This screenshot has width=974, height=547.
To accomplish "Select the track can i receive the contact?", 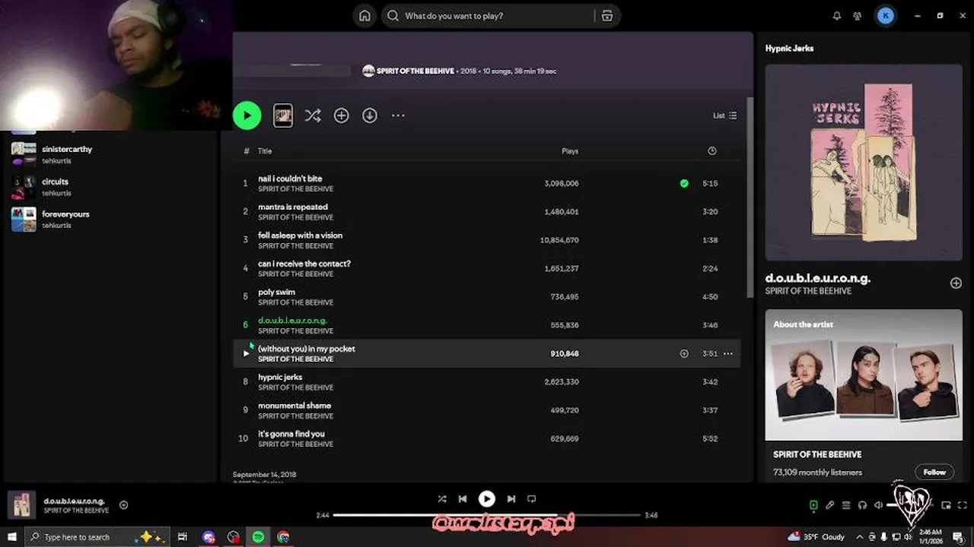I will [x=304, y=264].
